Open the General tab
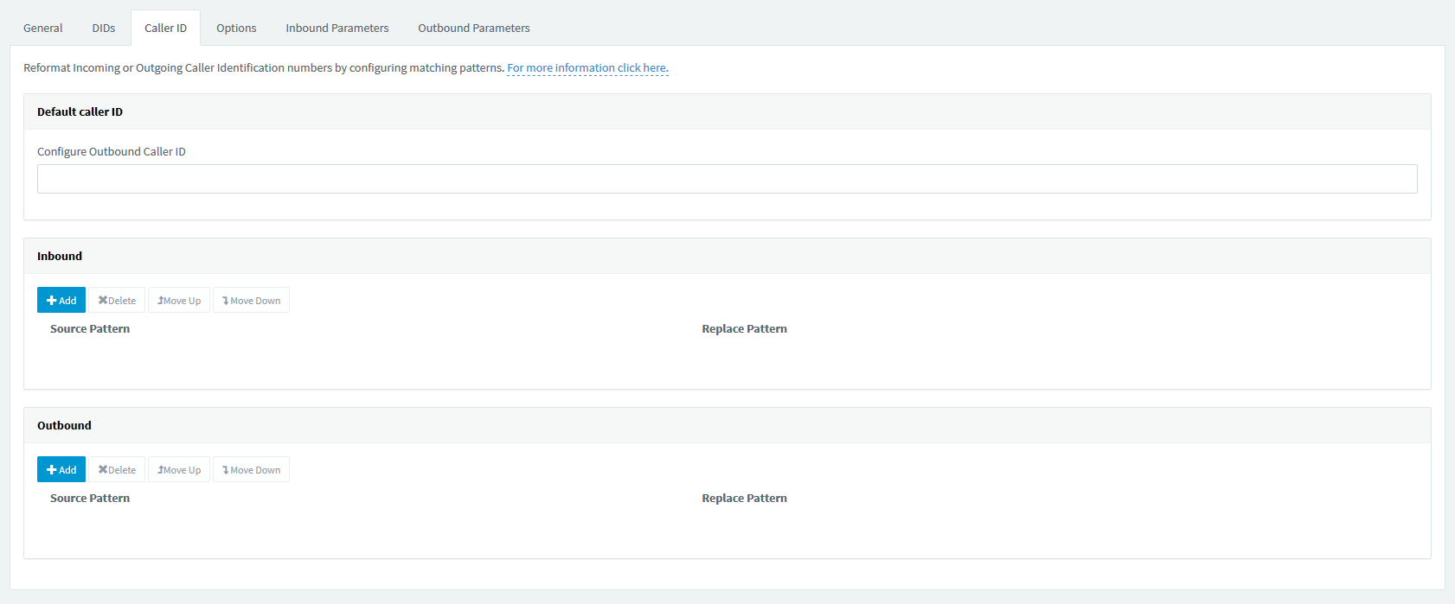Viewport: 1455px width, 604px height. point(42,28)
